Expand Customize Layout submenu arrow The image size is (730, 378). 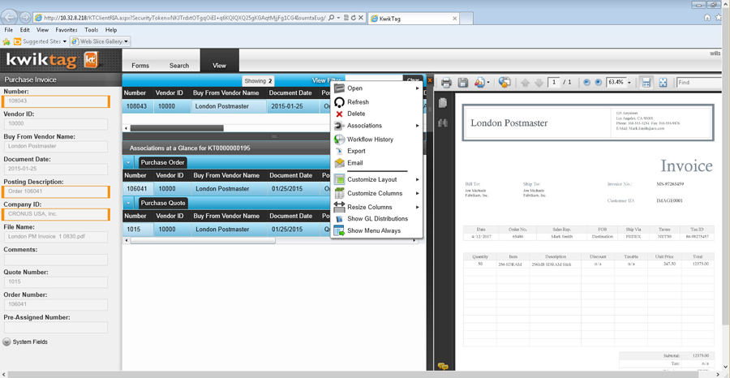point(418,180)
